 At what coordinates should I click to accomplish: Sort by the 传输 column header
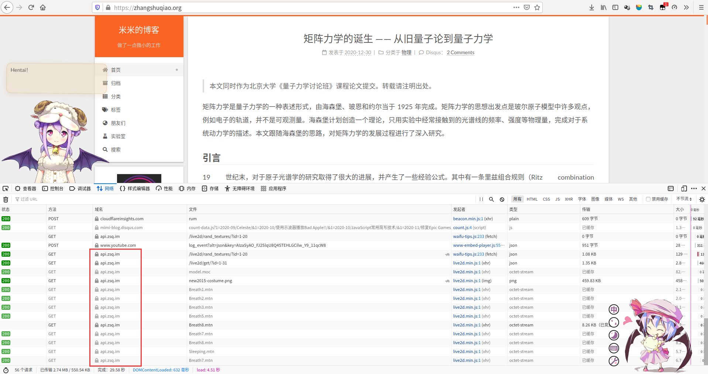(x=627, y=209)
